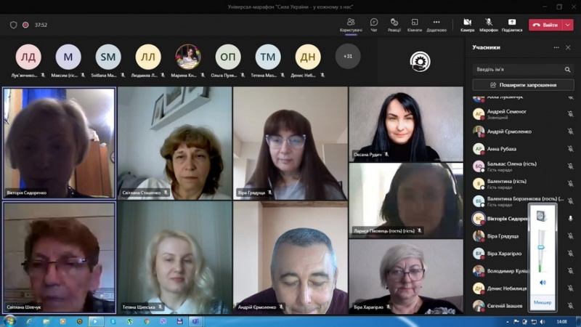The image size is (581, 327).
Task: Unmute the Мікрофон (Microphone)
Action: click(x=489, y=25)
